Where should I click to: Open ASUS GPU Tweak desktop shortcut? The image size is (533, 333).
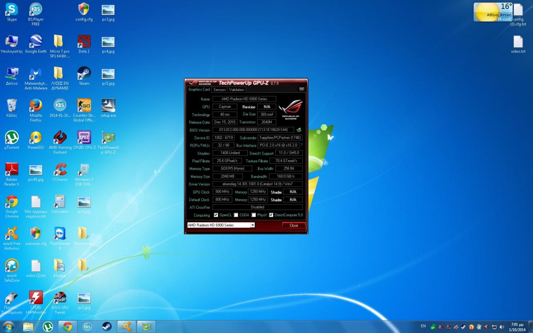[x=60, y=302]
